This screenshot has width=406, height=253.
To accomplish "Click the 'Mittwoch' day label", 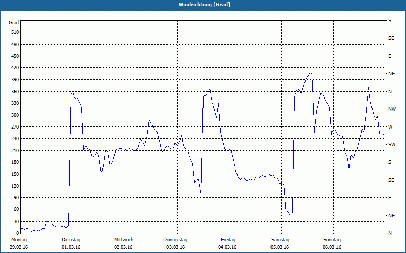I will click(x=124, y=240).
